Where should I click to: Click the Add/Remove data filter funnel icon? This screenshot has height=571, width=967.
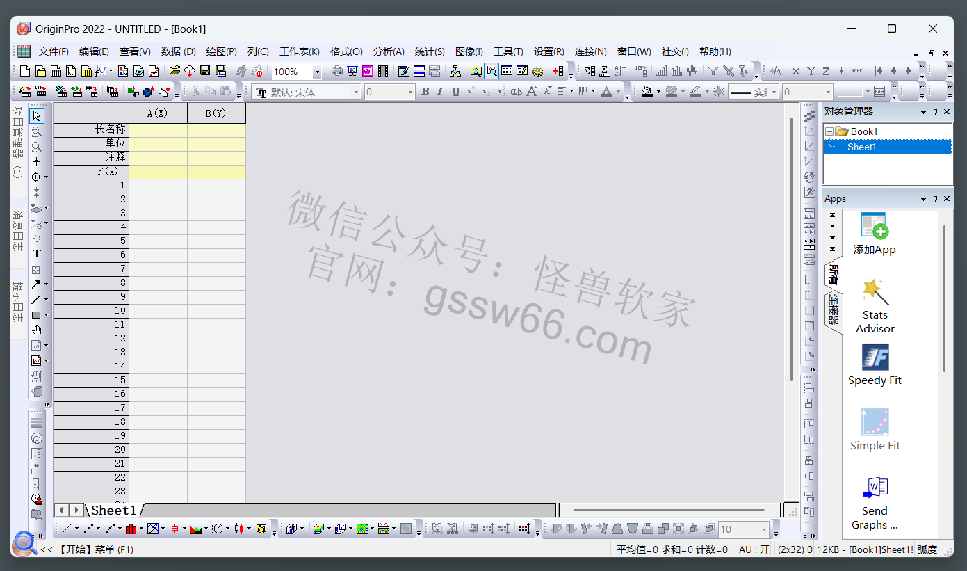pyautogui.click(x=713, y=71)
